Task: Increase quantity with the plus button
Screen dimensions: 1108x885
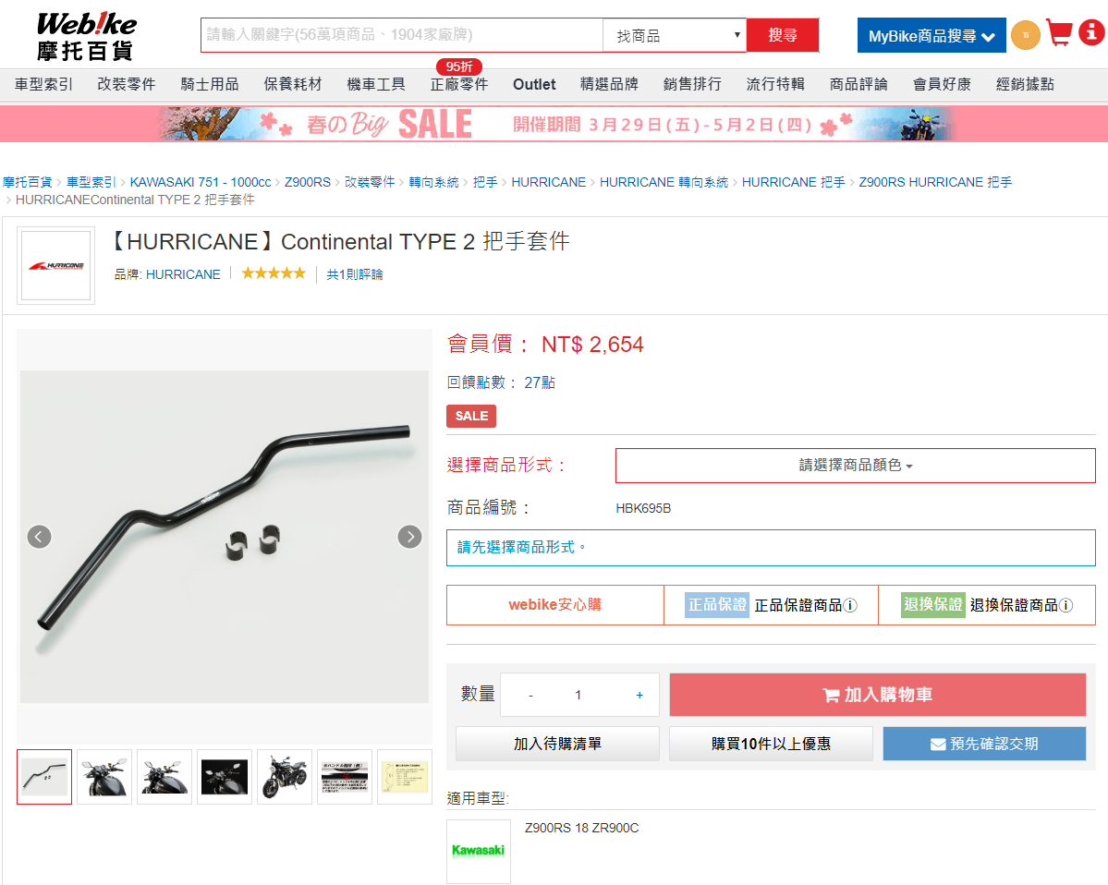Action: click(x=639, y=695)
